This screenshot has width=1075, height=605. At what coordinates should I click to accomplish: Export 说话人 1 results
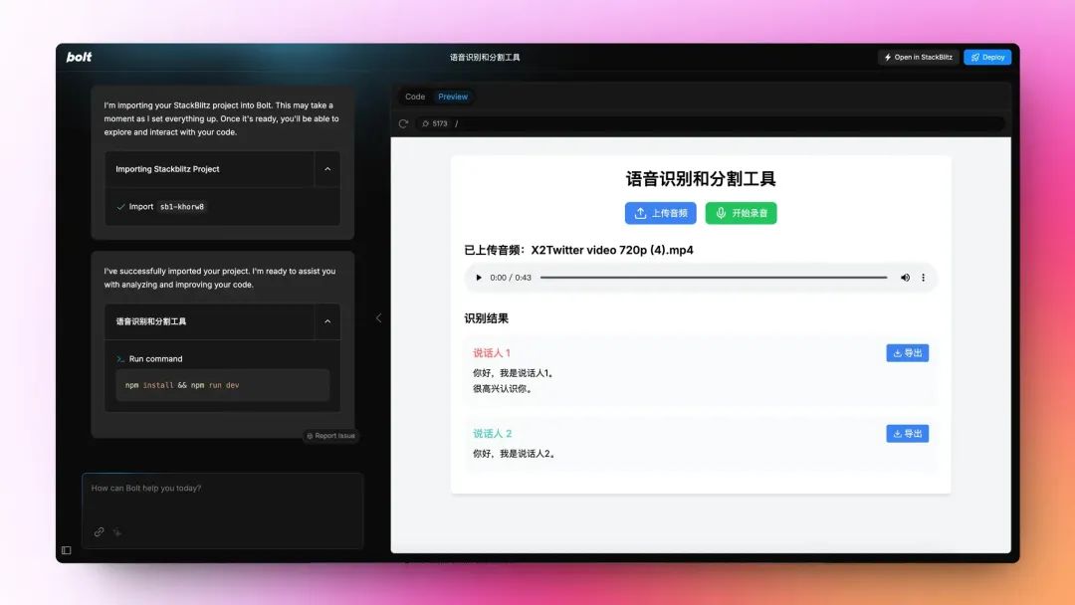point(907,353)
